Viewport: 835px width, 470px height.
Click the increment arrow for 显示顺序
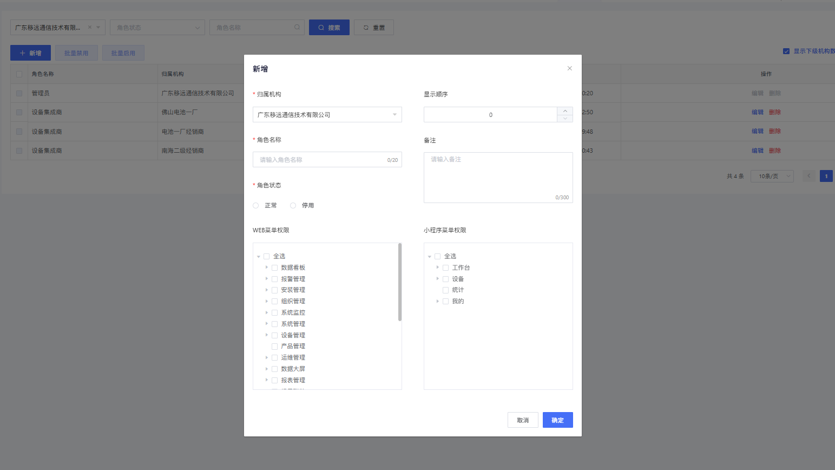(565, 111)
